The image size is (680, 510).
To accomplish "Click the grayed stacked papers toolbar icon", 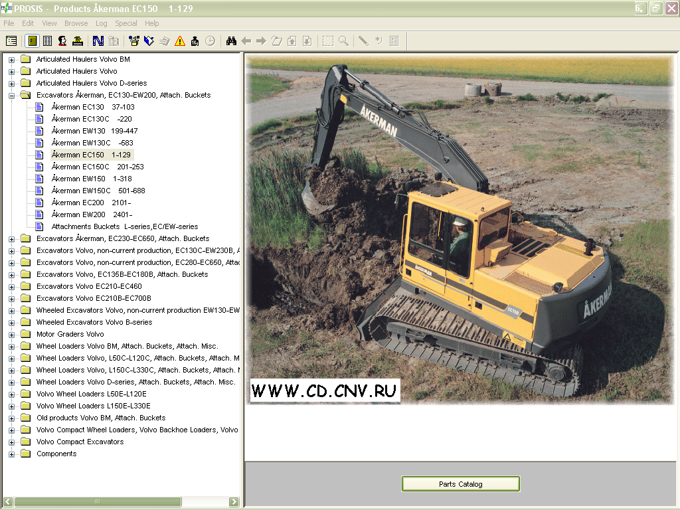I will (165, 41).
